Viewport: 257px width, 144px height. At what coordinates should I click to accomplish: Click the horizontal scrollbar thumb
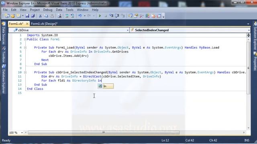pos(104,132)
